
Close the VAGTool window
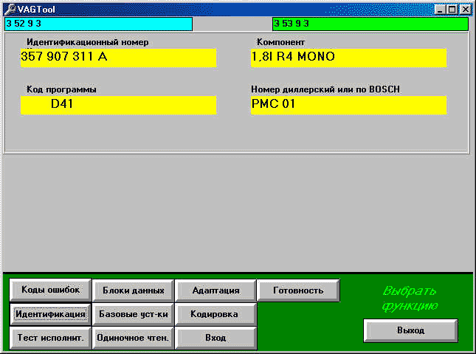[x=465, y=10]
